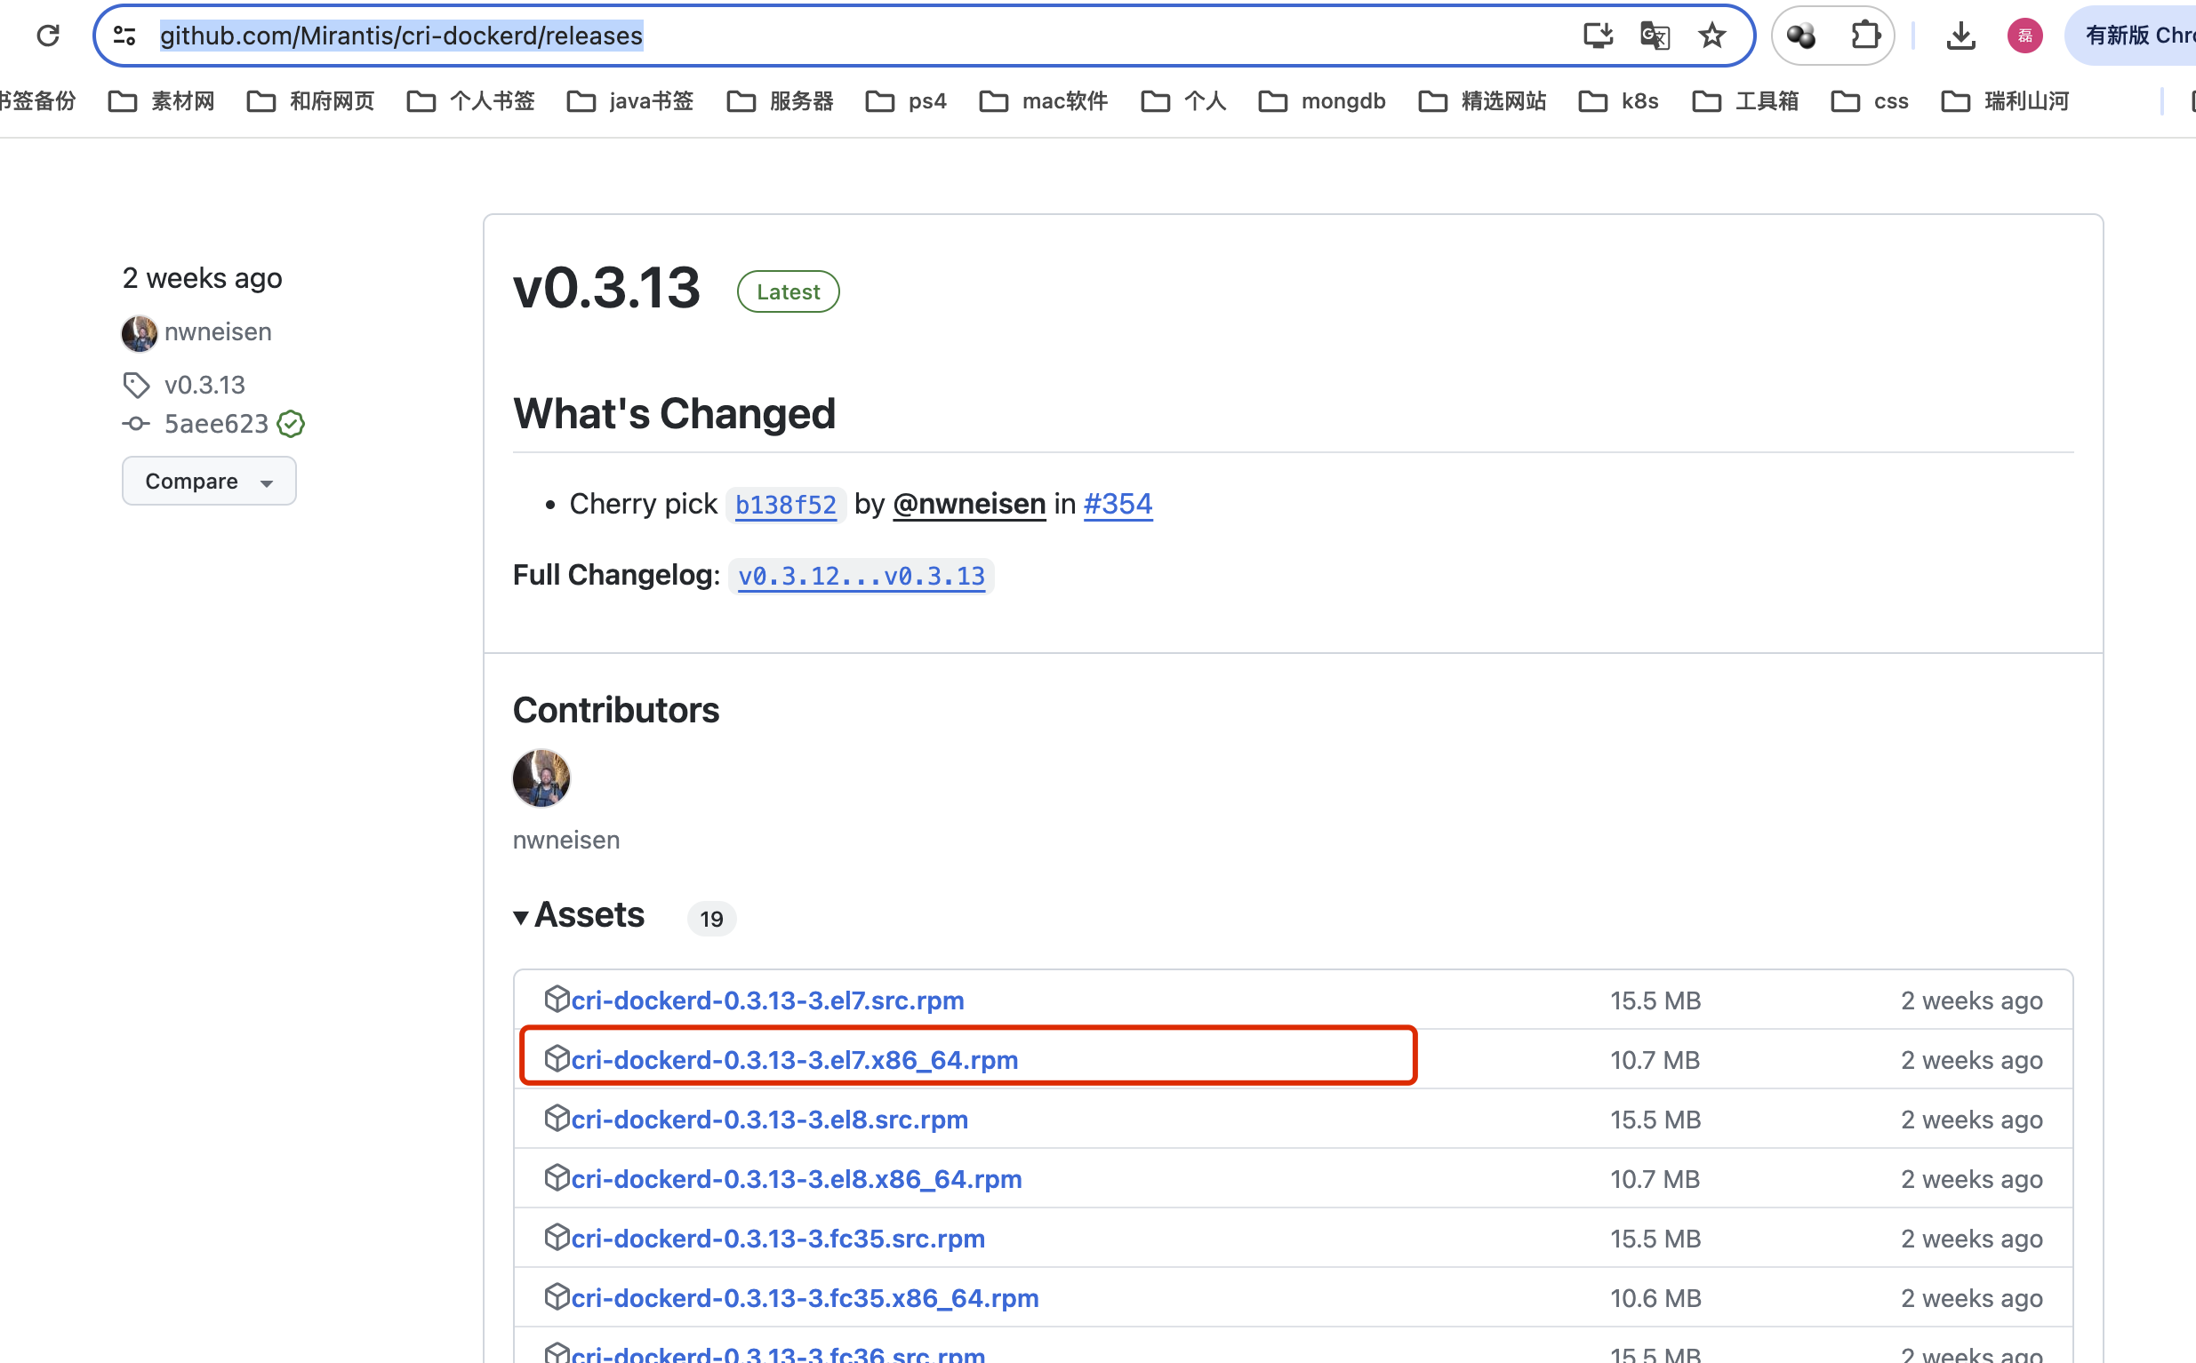This screenshot has height=1363, width=2196.
Task: Download cri-dockerd-0.3.13-3.fc35.src.rpm
Action: 777,1239
